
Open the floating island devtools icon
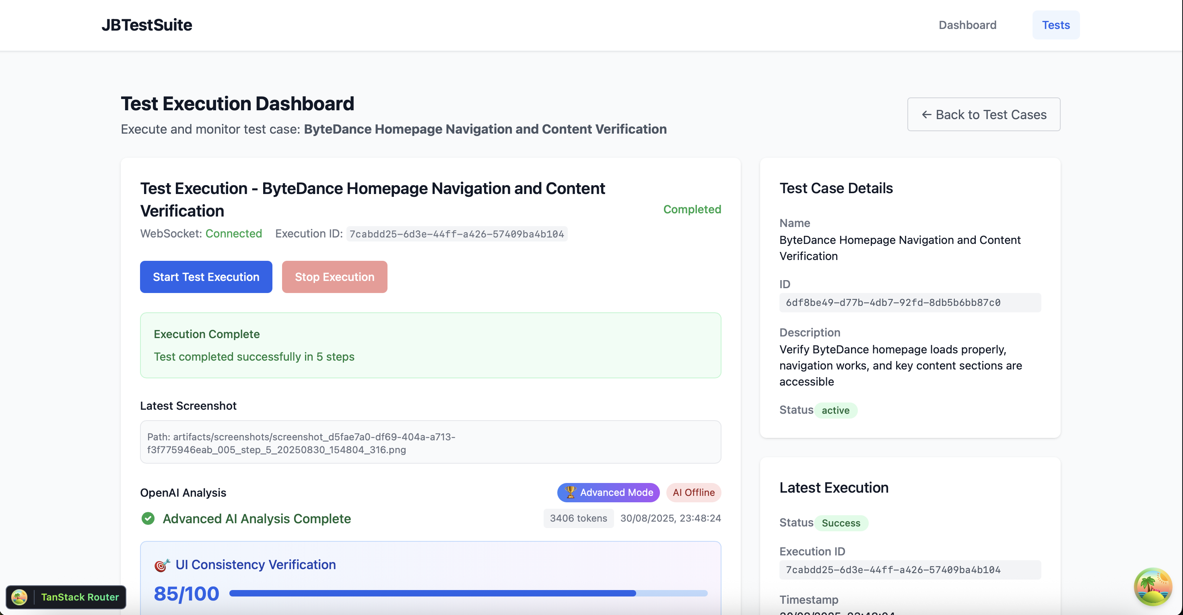(x=1152, y=586)
